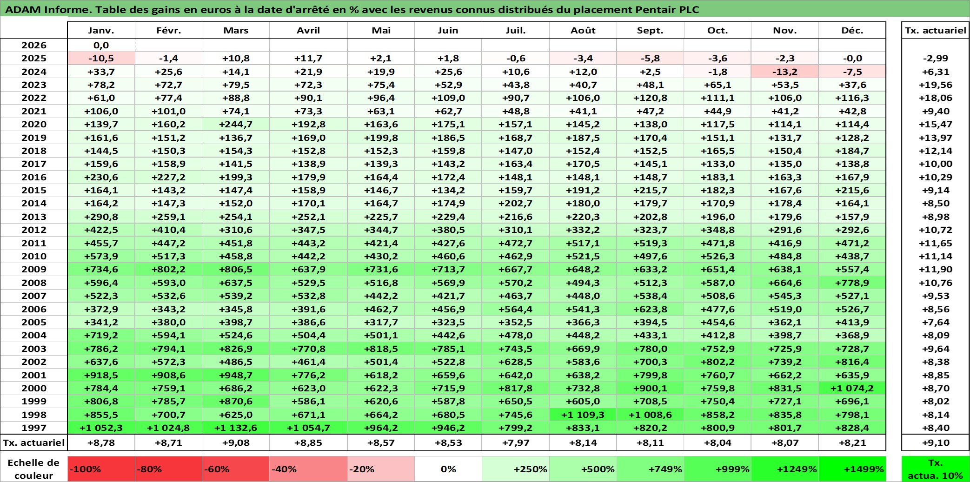Click the Tx. actuariel bottom row label
This screenshot has width=970, height=482.
(34, 442)
